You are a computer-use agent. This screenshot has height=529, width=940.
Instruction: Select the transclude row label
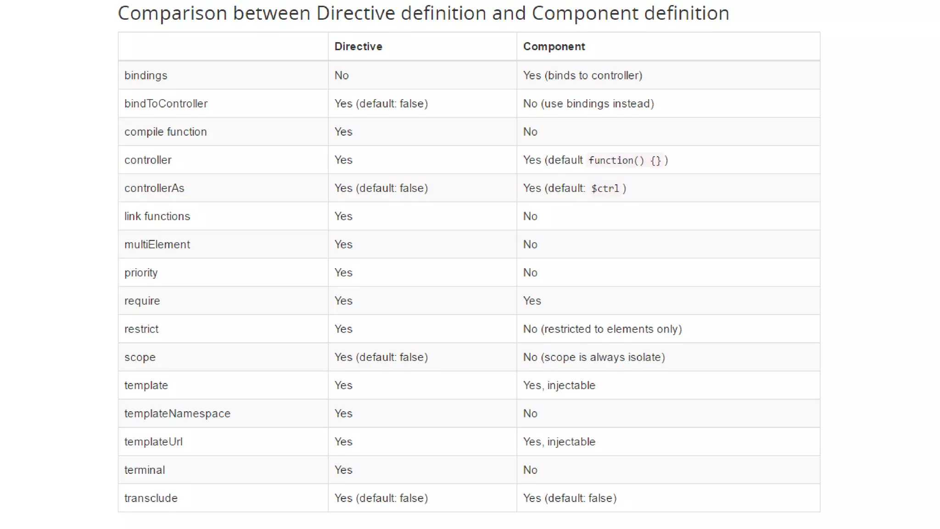pos(151,498)
